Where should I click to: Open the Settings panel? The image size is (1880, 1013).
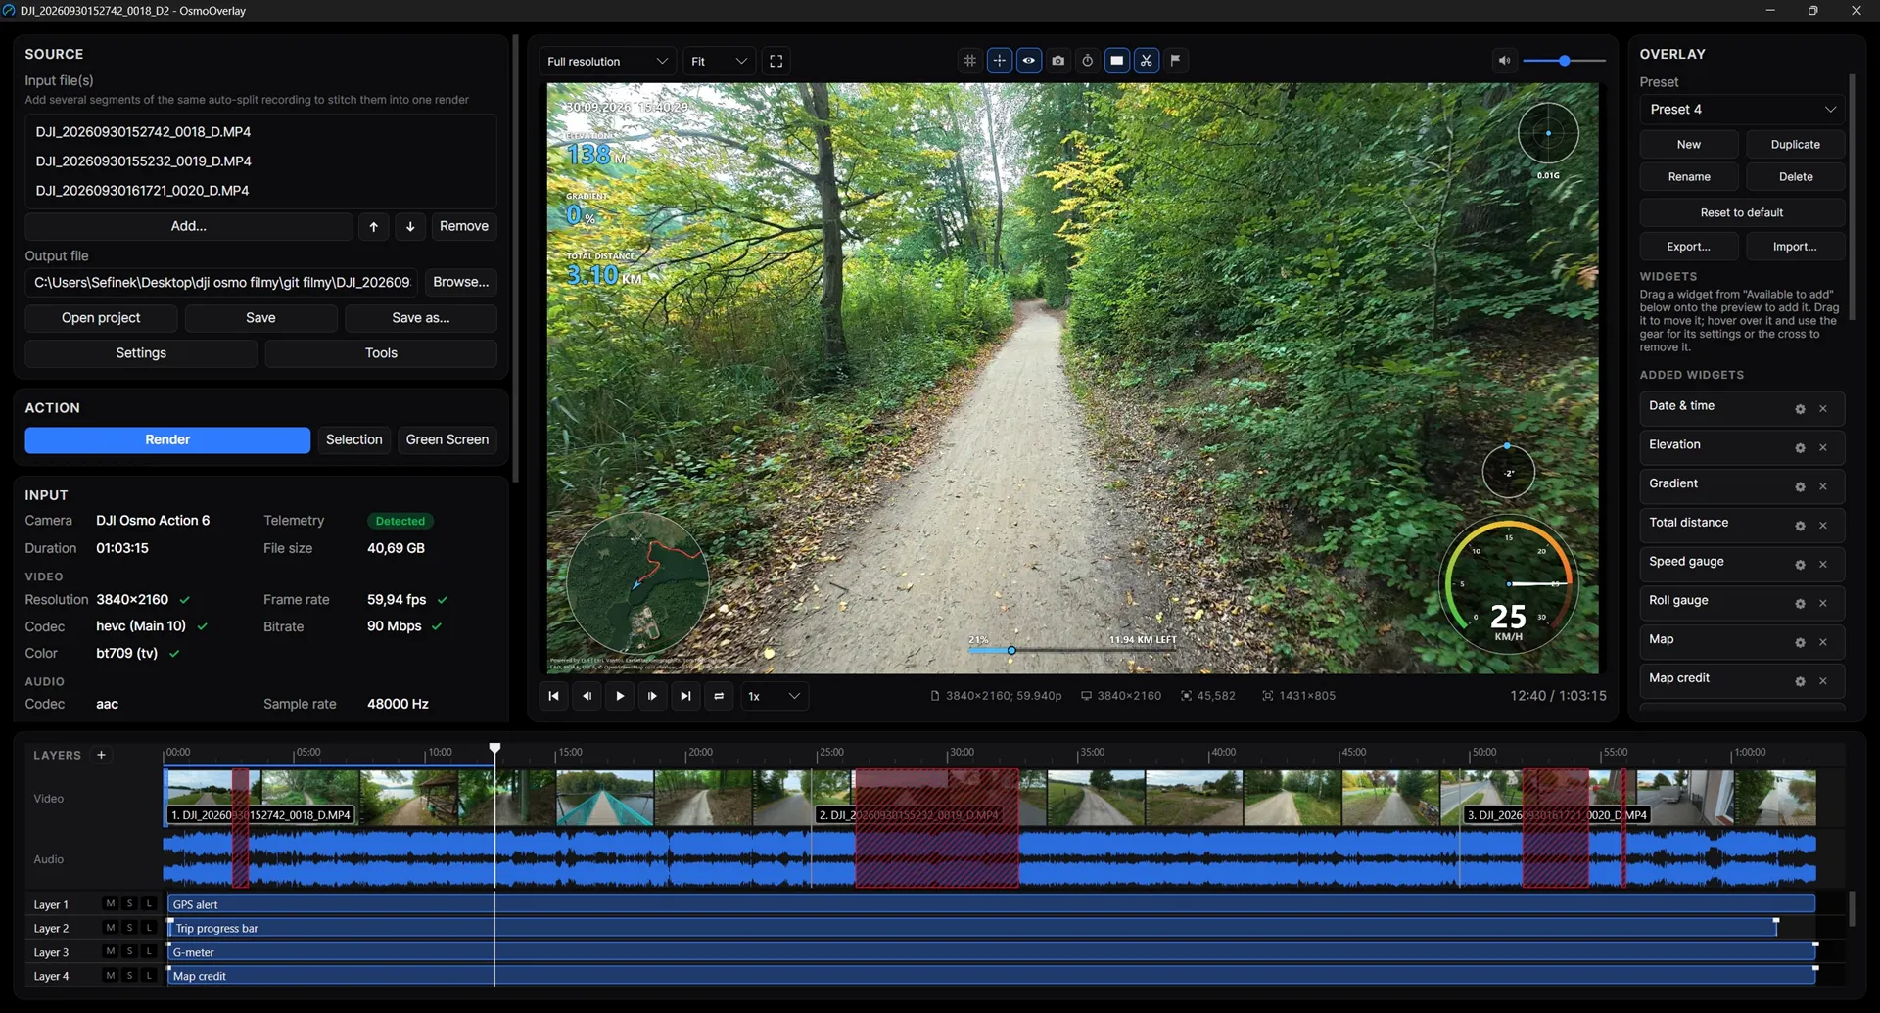pyautogui.click(x=141, y=353)
